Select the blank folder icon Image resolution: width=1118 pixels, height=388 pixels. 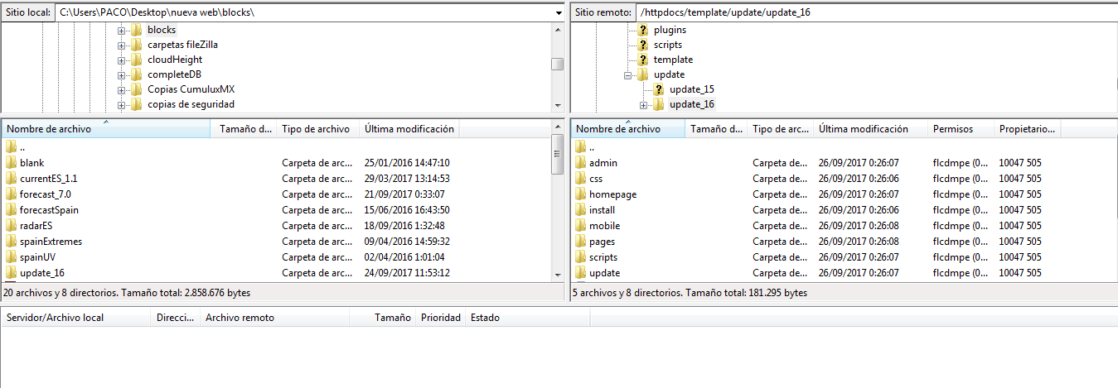(11, 163)
